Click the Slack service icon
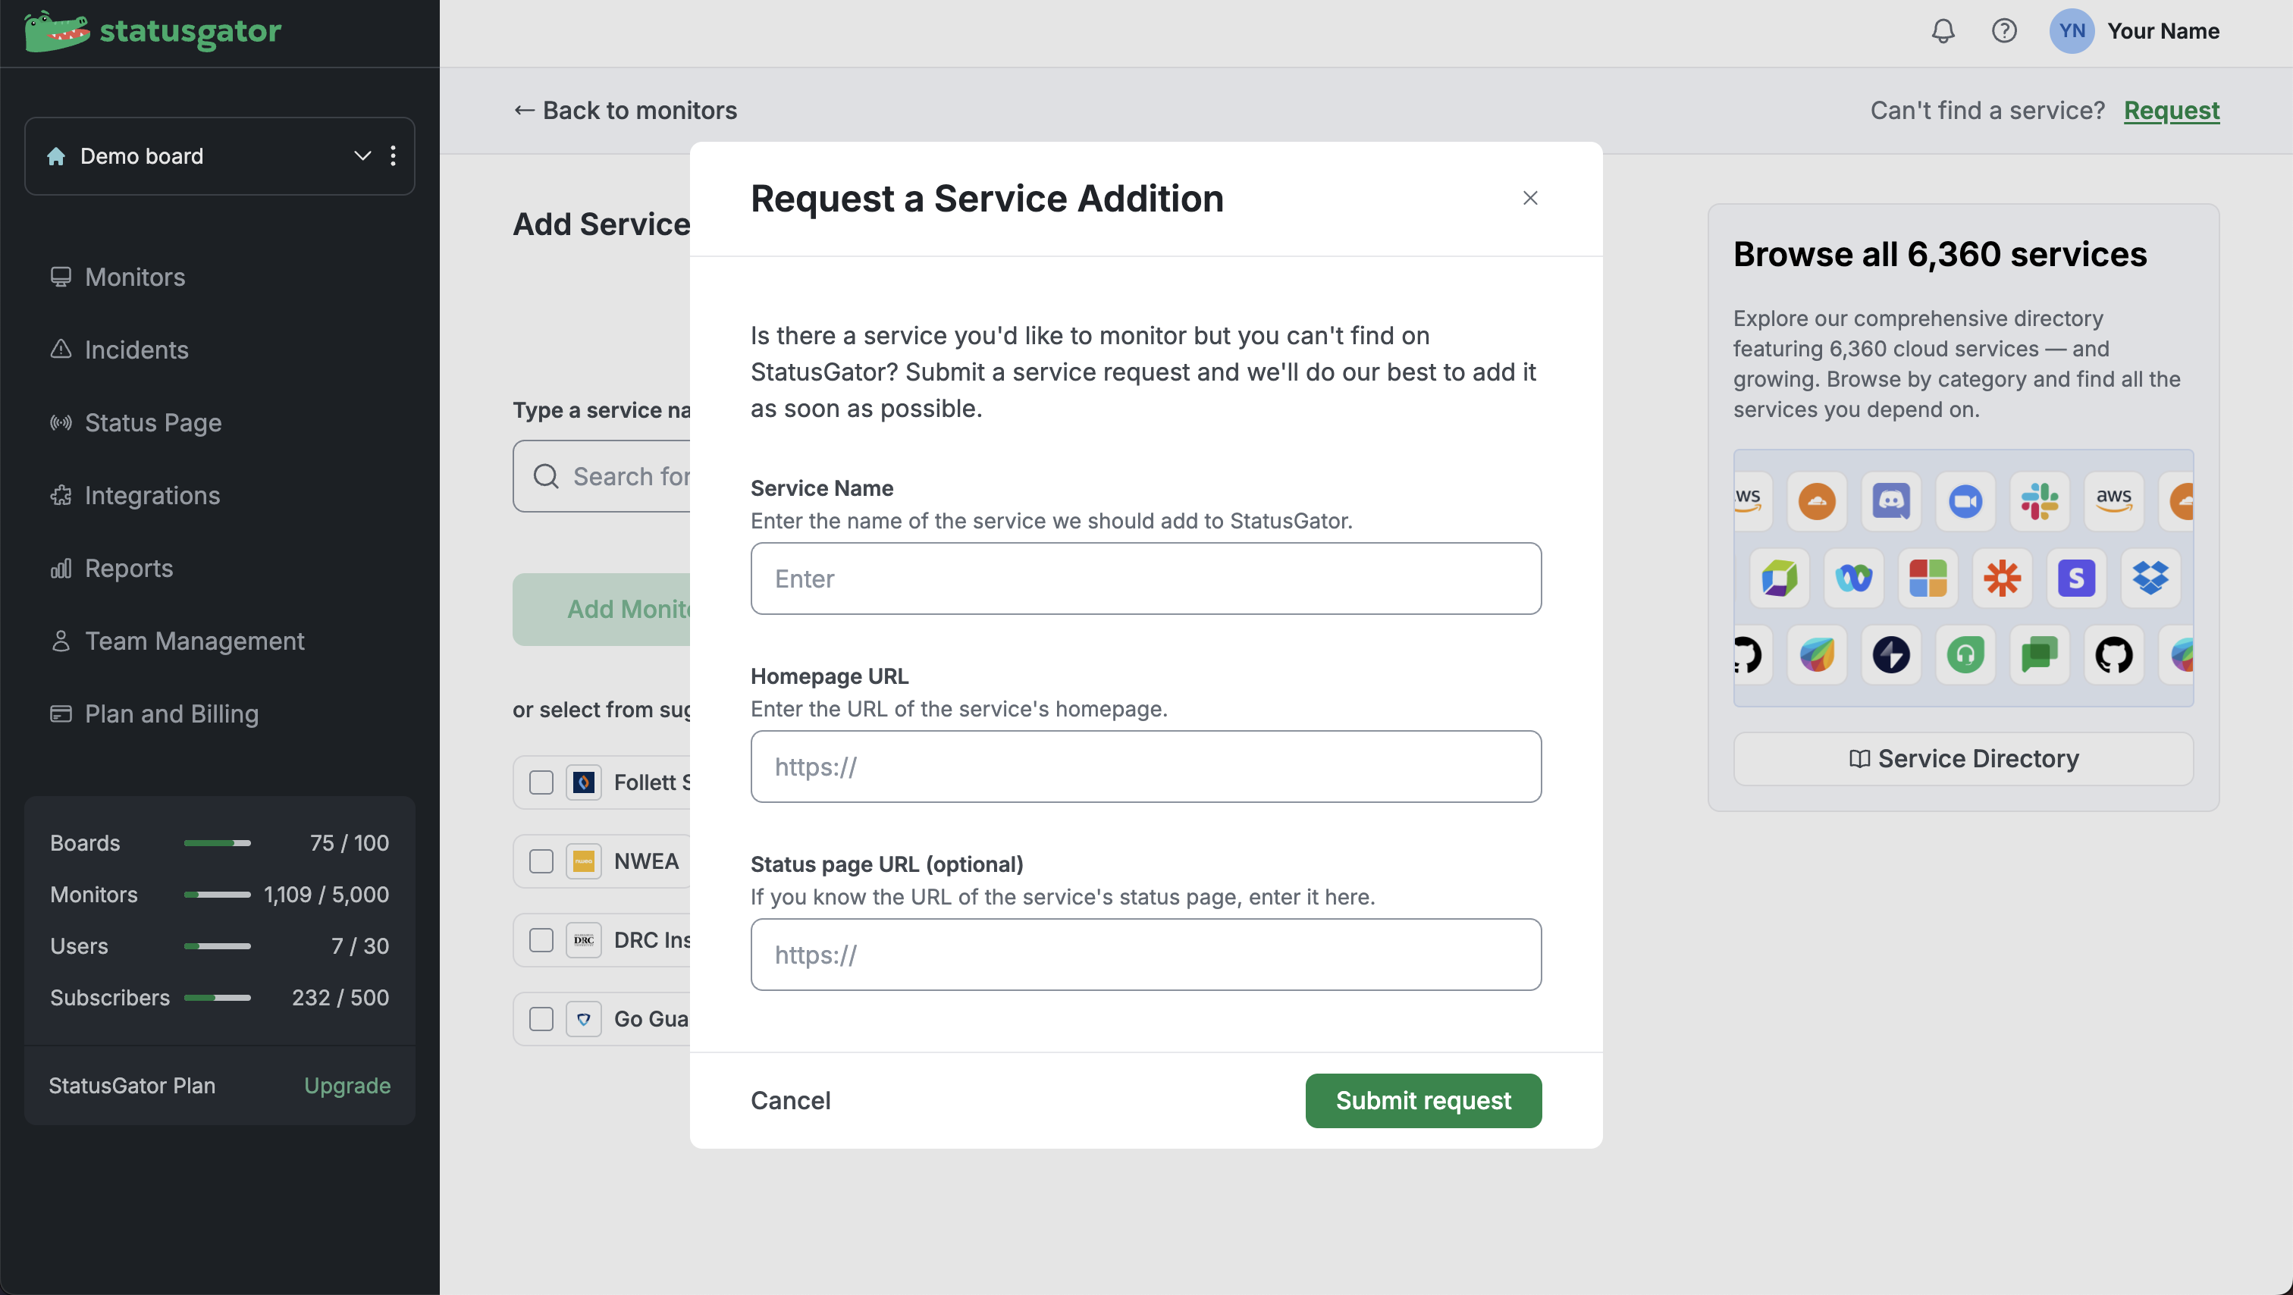Viewport: 2293px width, 1295px height. (x=2039, y=501)
